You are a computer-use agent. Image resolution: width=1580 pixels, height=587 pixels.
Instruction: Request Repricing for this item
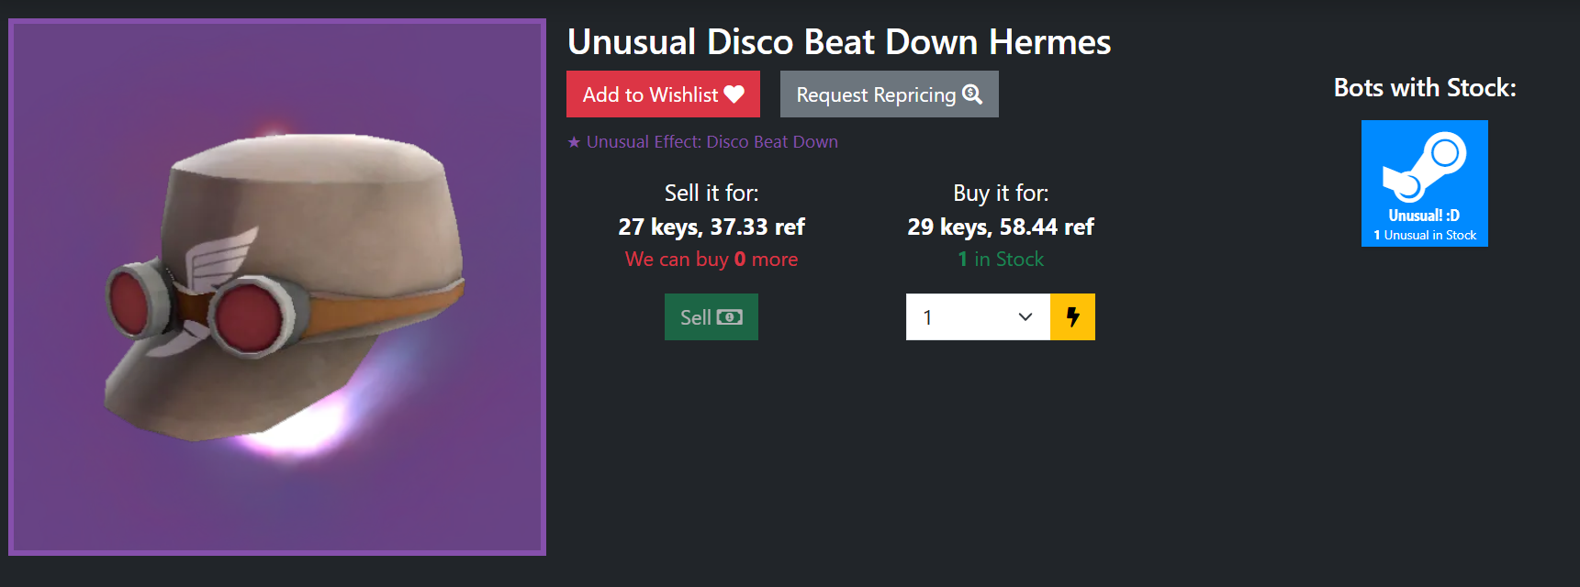pyautogui.click(x=889, y=94)
